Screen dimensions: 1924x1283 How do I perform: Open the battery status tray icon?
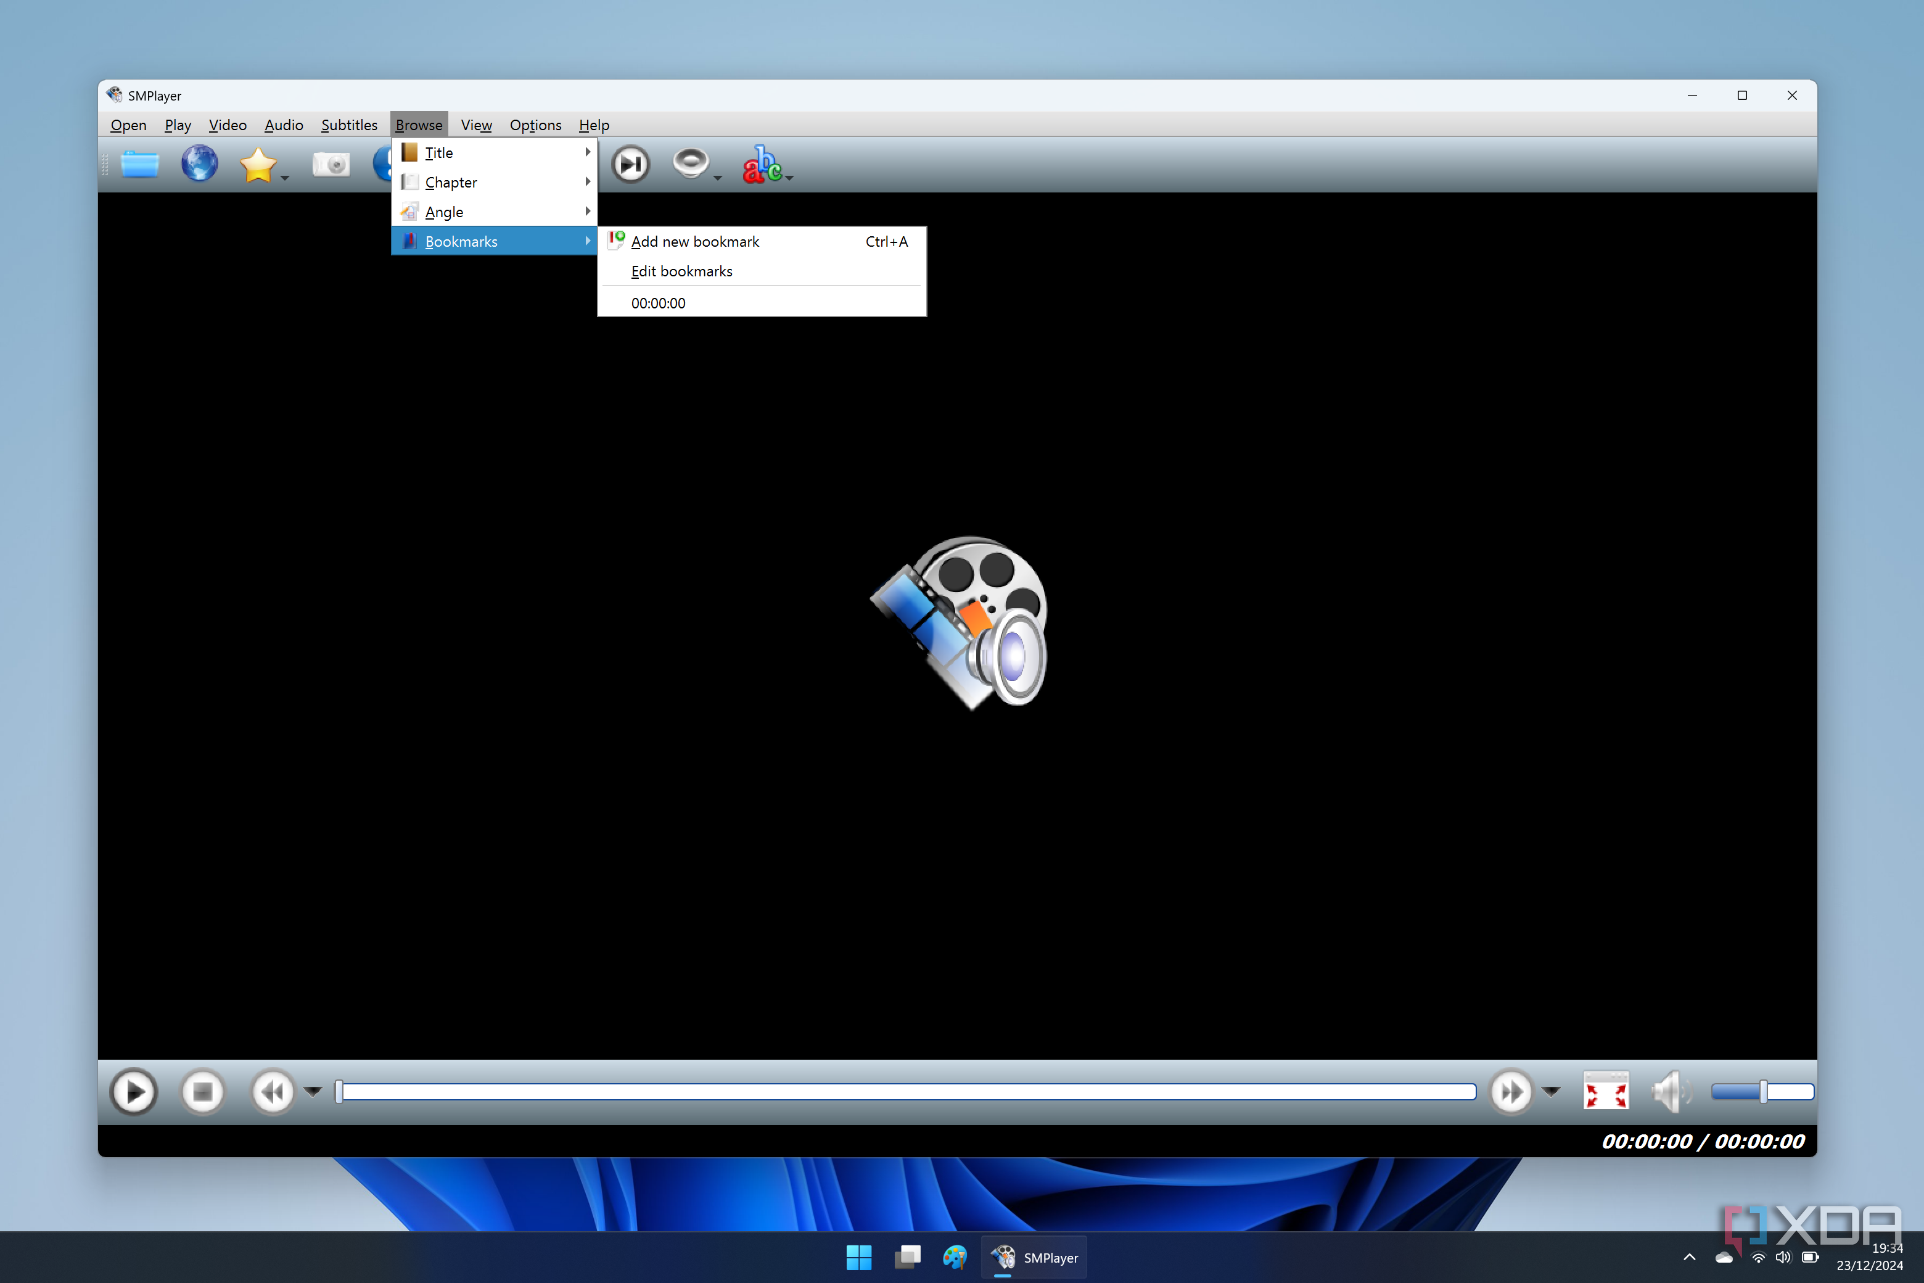pos(1811,1258)
